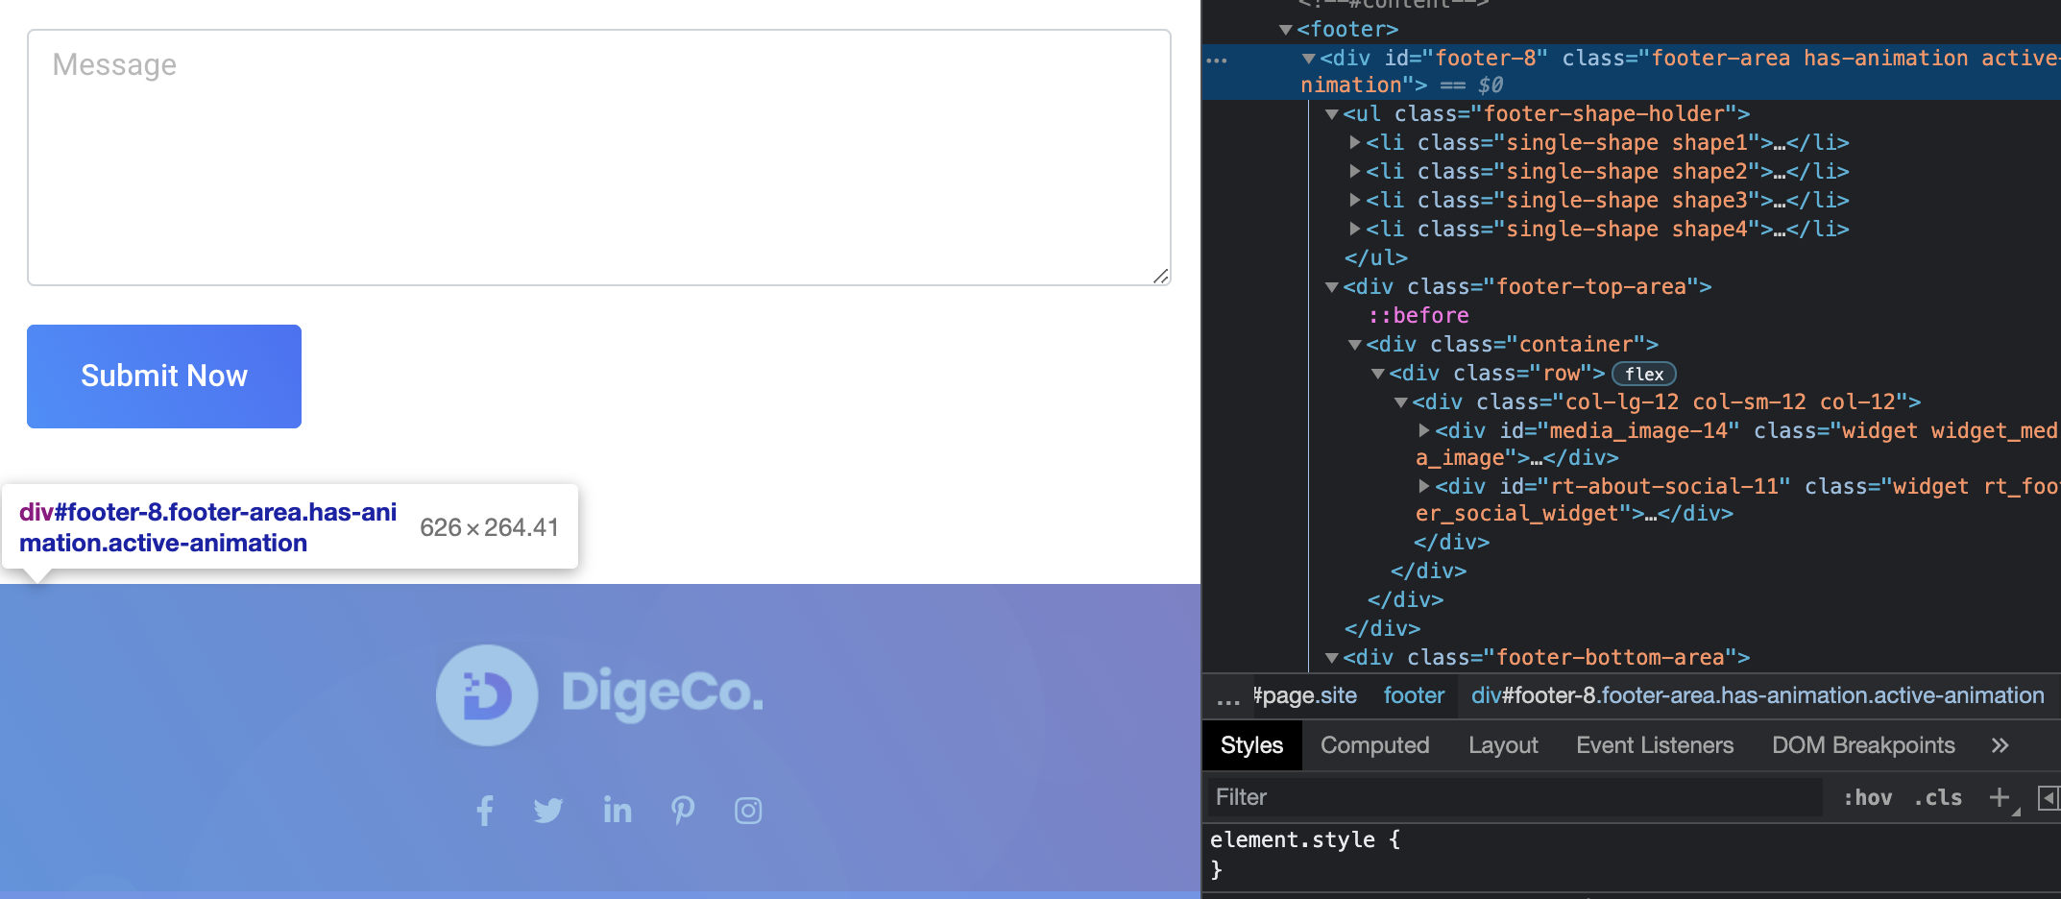Switch to the Styles tab

point(1251,745)
